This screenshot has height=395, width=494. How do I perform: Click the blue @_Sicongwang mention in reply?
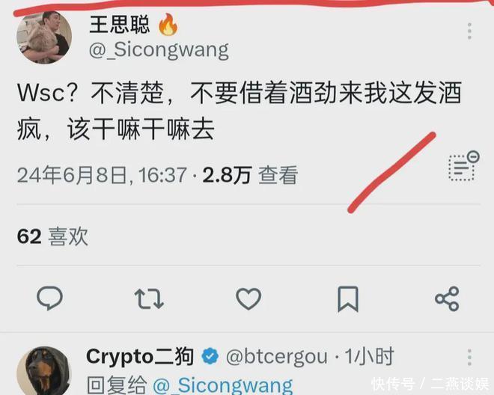tap(223, 385)
